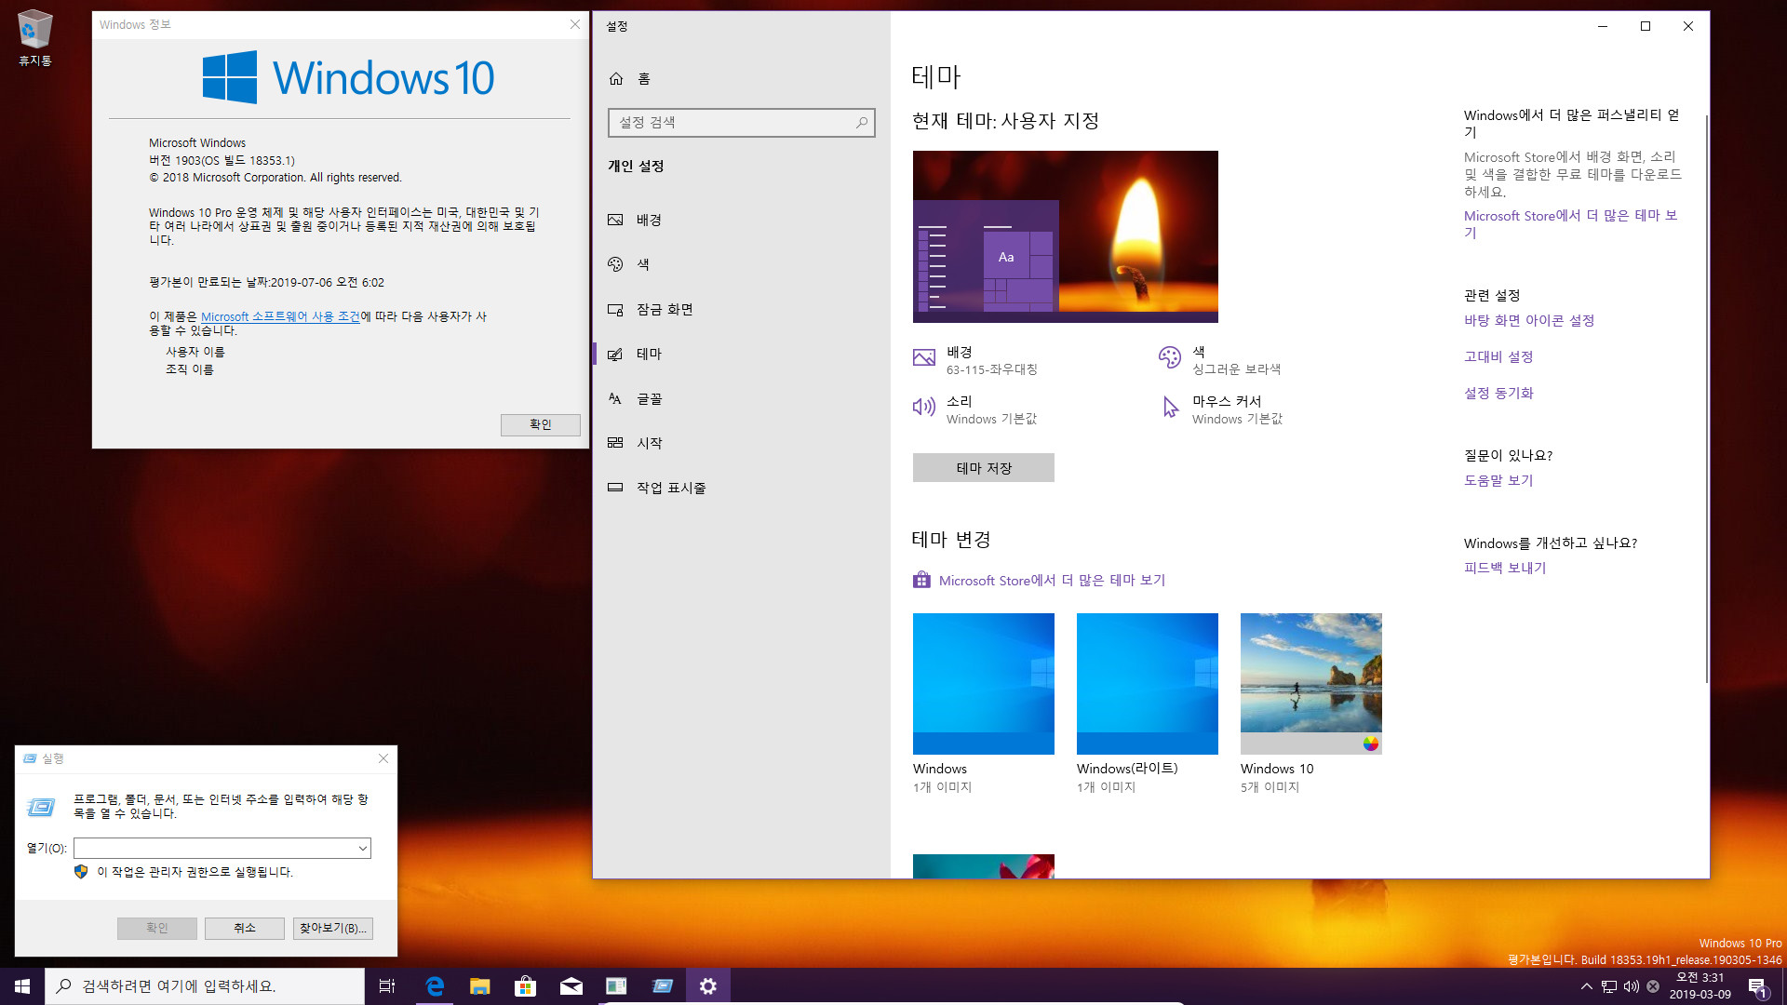Open Mail app from taskbar
Image resolution: width=1787 pixels, height=1005 pixels.
coord(571,986)
